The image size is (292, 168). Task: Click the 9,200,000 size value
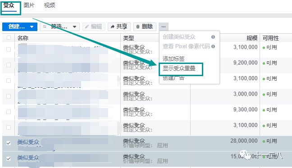pos(246,63)
